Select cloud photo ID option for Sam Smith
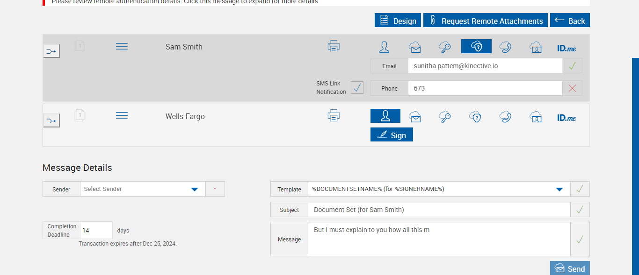This screenshot has width=639, height=275. (535, 47)
